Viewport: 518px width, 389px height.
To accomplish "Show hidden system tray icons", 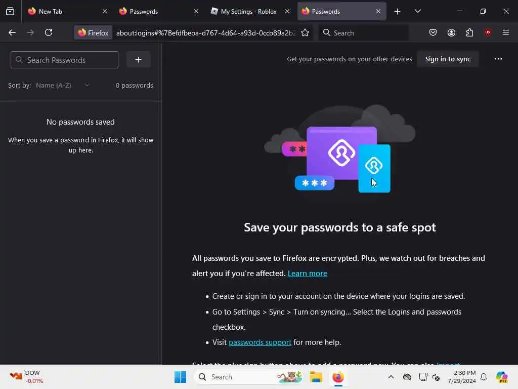I will click(391, 377).
